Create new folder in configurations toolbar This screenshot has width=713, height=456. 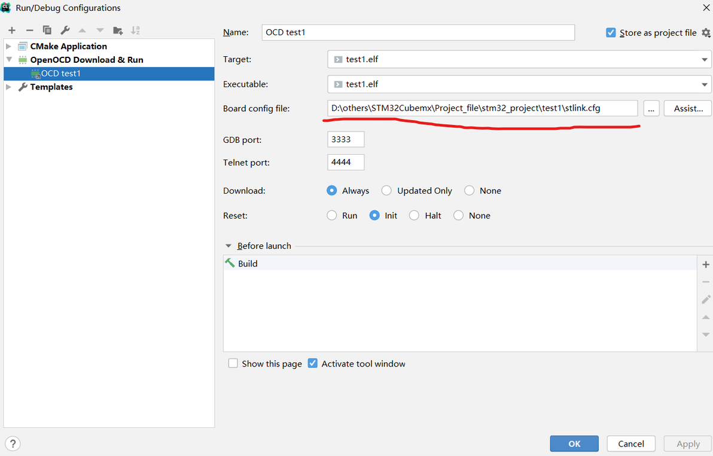(118, 30)
